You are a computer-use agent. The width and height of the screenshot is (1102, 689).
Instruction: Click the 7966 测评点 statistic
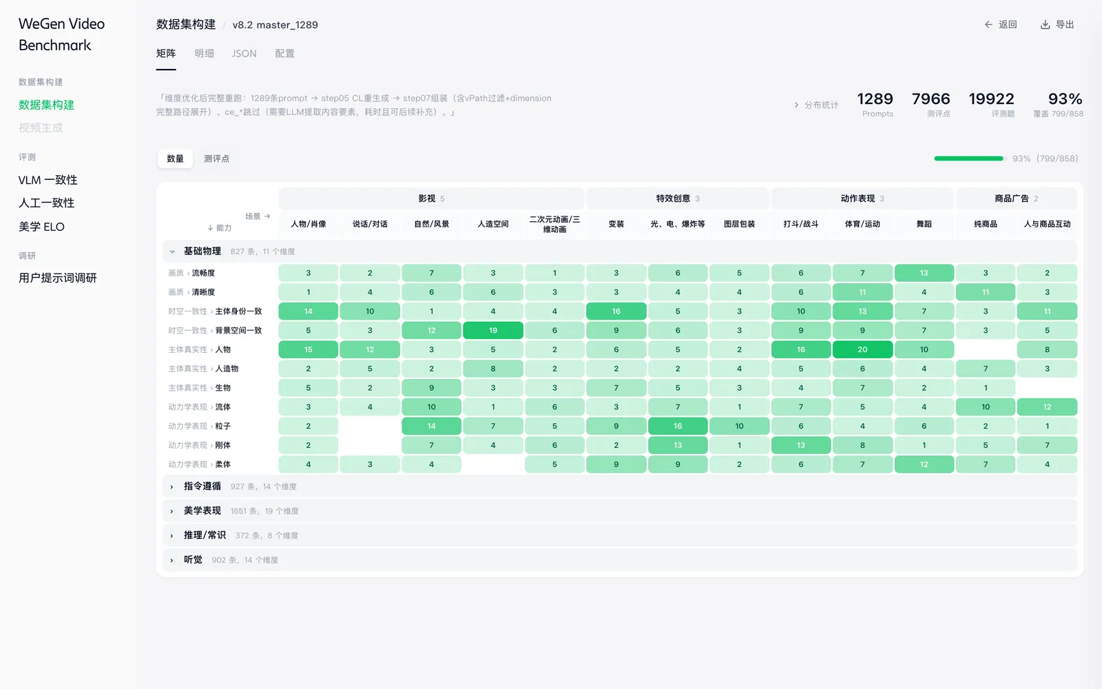[x=932, y=105]
